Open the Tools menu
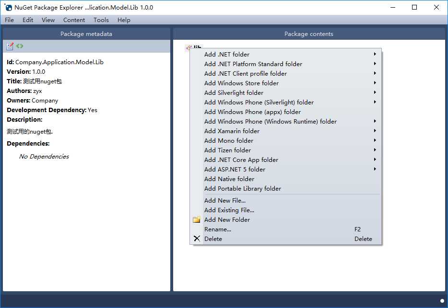 click(x=101, y=20)
